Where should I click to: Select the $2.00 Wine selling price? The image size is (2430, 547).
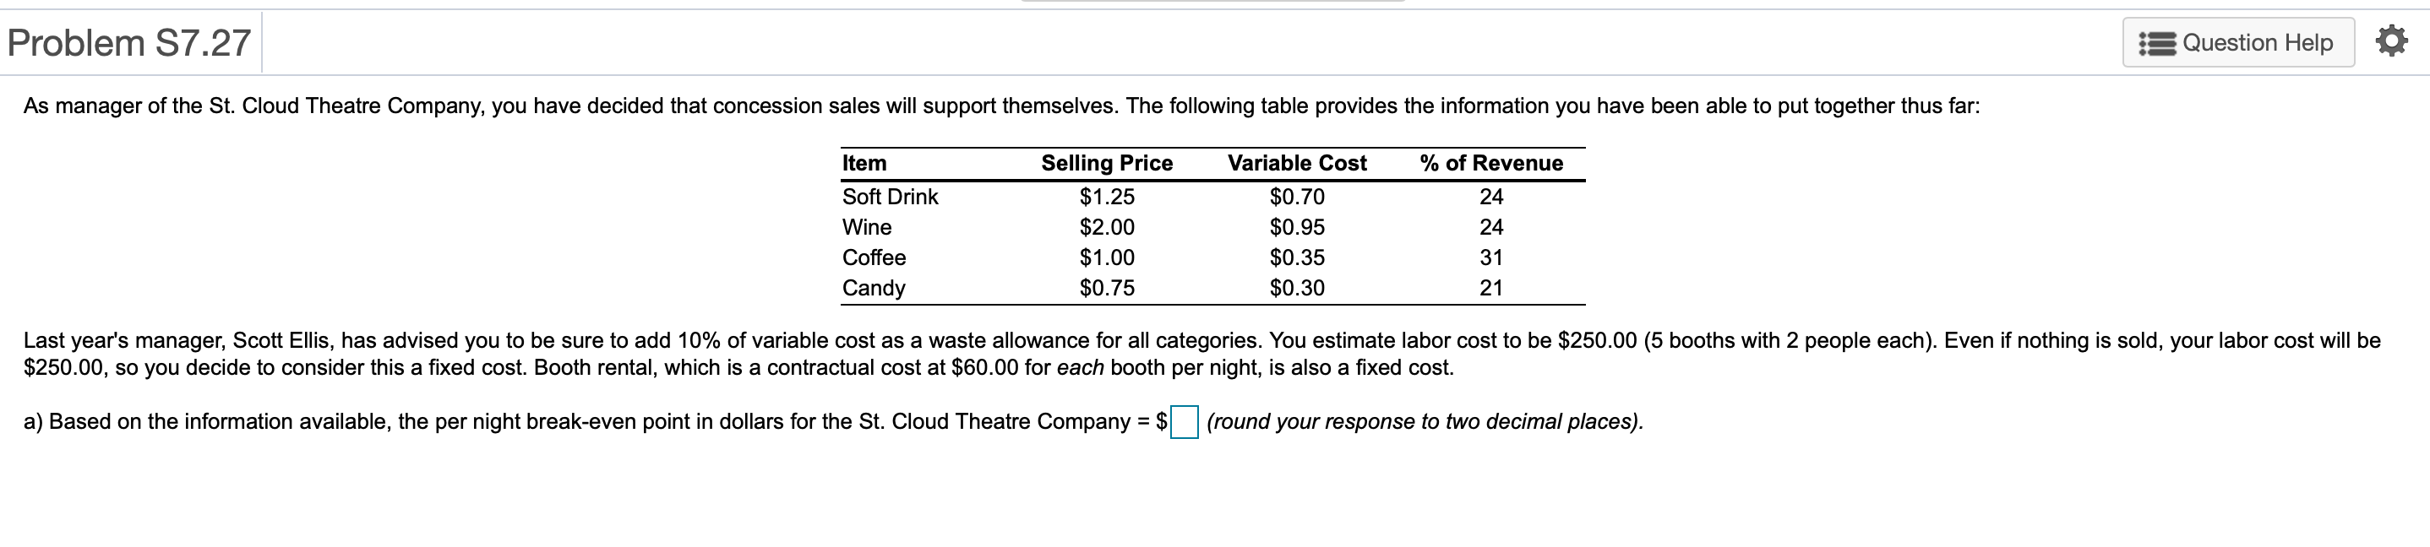click(1107, 227)
